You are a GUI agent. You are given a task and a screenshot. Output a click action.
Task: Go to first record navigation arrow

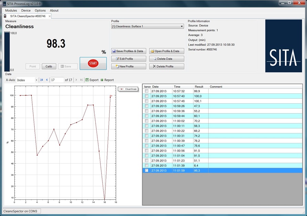pos(42,80)
